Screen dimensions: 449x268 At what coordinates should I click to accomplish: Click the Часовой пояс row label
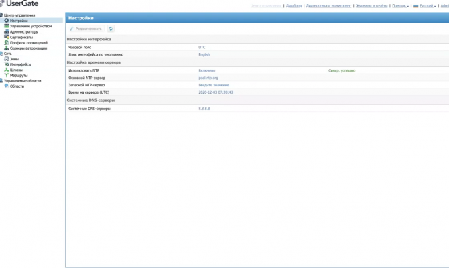(80, 48)
